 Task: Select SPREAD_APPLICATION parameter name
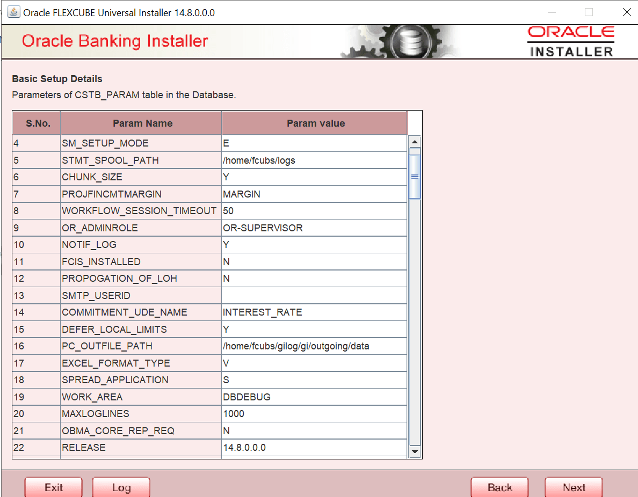(x=141, y=380)
